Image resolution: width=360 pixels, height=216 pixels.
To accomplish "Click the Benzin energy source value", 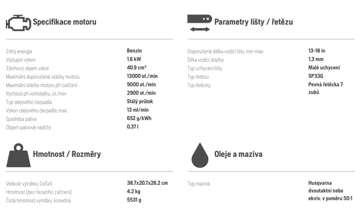I will (x=134, y=51).
